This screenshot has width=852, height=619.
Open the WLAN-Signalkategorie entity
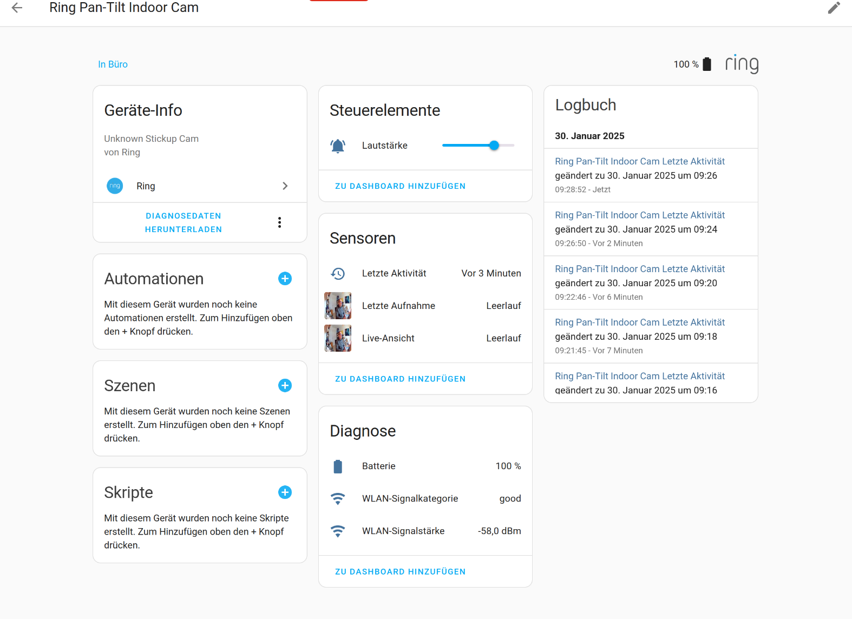tap(425, 498)
